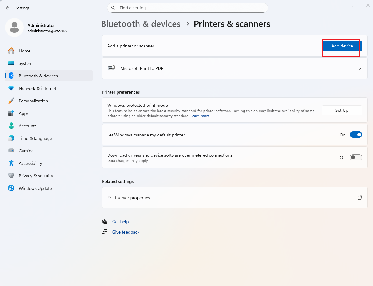Viewport: 373px width, 286px height.
Task: Click the search magnifier icon
Action: (x=113, y=8)
